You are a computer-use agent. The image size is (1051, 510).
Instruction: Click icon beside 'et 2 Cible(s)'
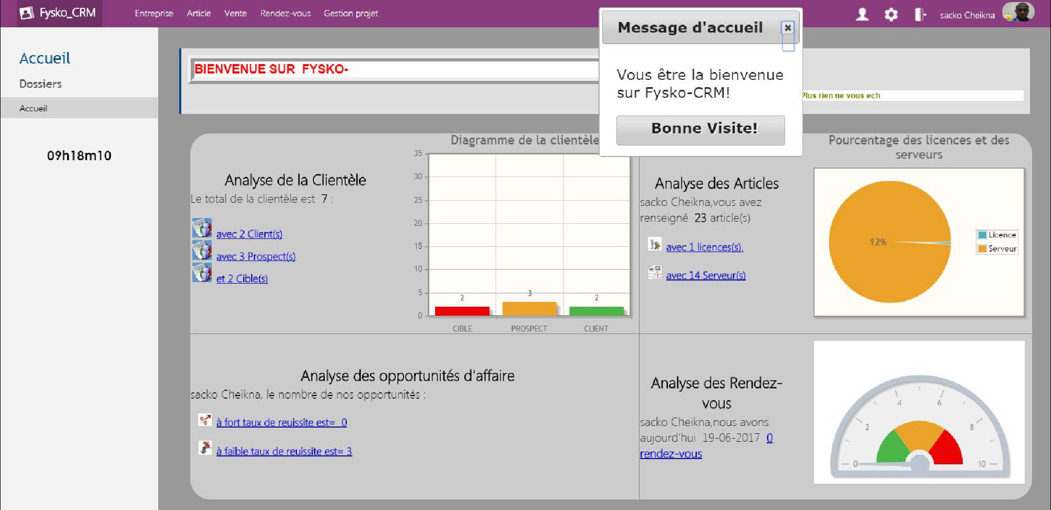point(202,273)
